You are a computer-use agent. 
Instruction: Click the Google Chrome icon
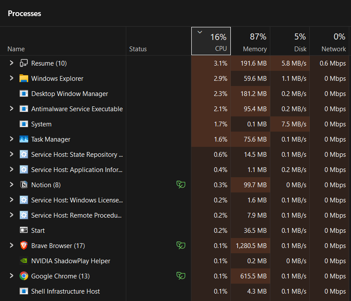(25, 276)
